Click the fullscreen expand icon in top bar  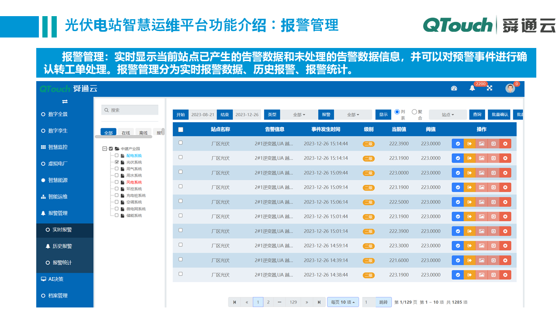490,88
